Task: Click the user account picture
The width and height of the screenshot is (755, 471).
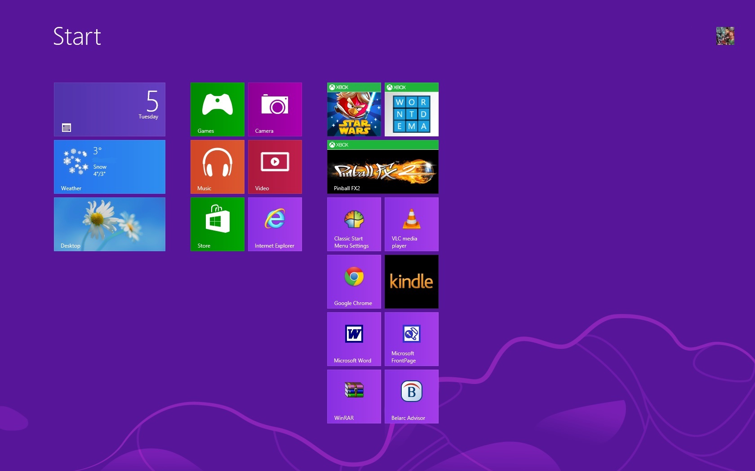Action: (x=725, y=36)
